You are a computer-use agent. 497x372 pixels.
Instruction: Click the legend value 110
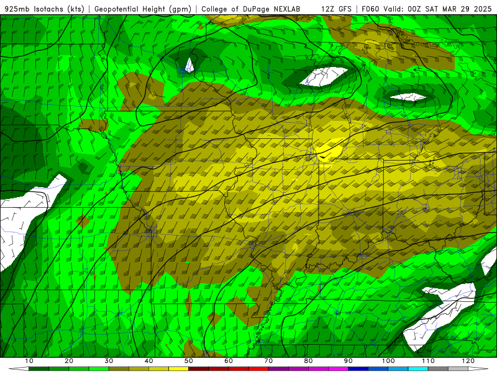click(428, 361)
